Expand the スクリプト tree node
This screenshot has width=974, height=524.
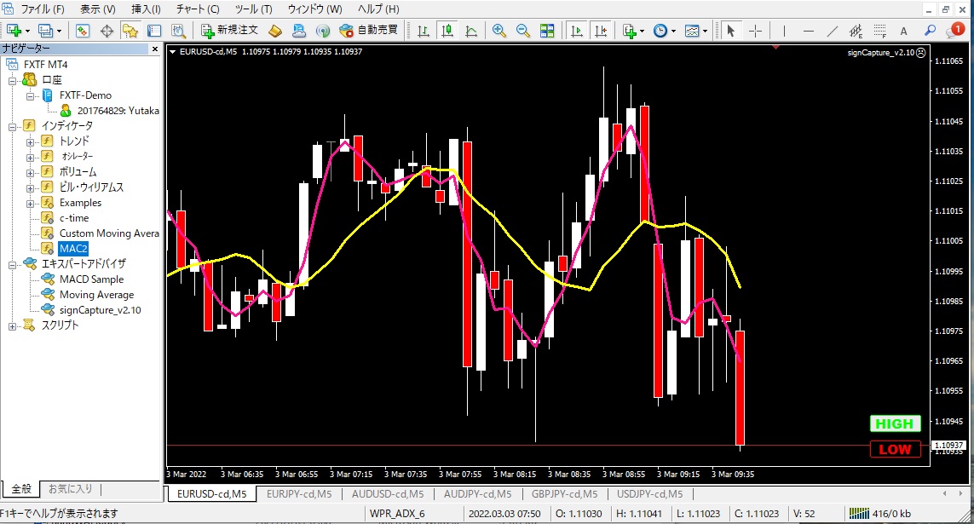[12, 325]
